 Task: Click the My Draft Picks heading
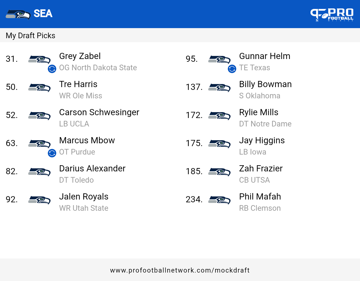tap(30, 36)
